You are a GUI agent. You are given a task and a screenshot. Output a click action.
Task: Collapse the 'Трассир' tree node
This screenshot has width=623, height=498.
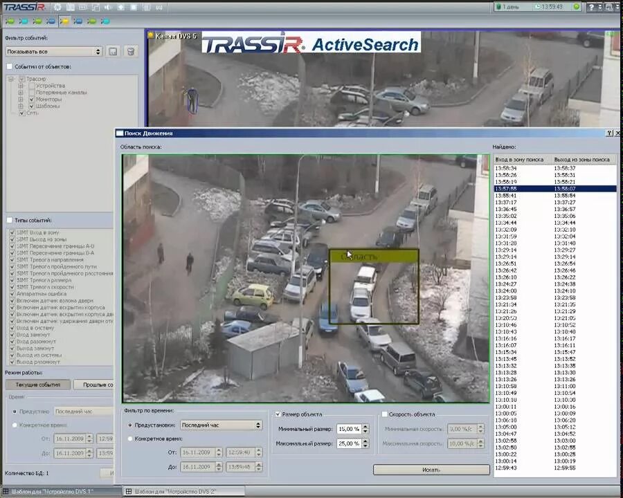click(x=10, y=79)
